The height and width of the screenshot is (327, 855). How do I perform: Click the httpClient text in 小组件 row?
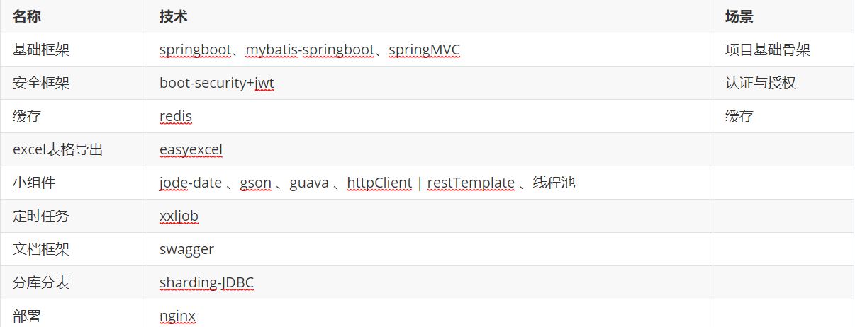pyautogui.click(x=379, y=183)
